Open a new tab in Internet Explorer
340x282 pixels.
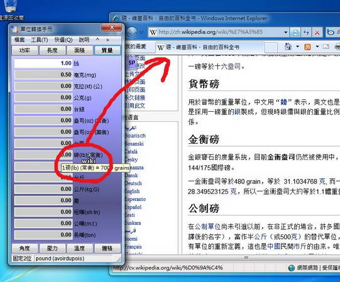(x=271, y=47)
